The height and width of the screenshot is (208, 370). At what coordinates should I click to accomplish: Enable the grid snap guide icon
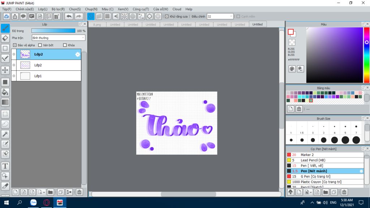(108, 16)
